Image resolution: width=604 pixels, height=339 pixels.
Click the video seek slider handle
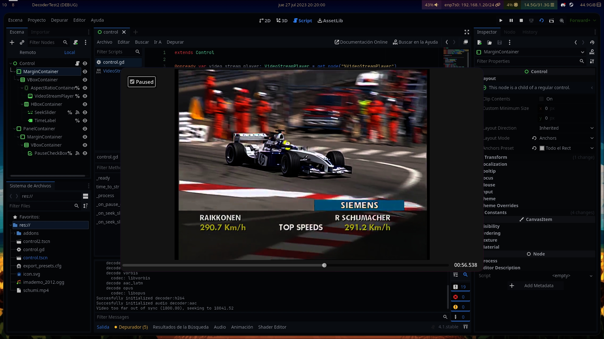324,265
